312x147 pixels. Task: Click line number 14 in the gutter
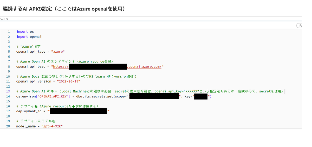pyautogui.click(x=8, y=96)
